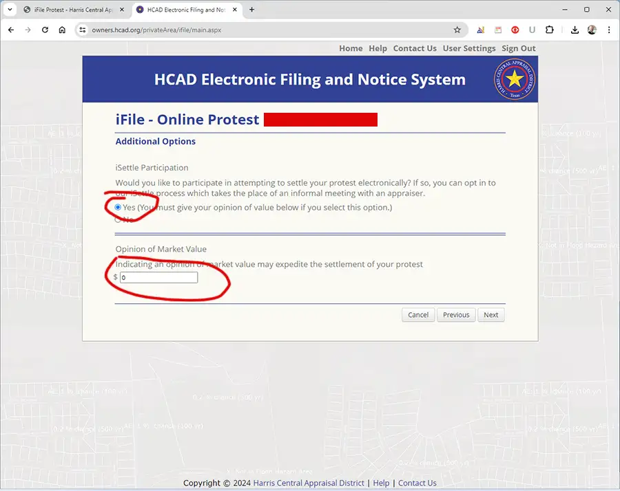Open the Contact Us footer link
This screenshot has width=620, height=491.
(x=417, y=483)
